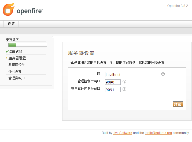Click the 安装进度 progress bar
This screenshot has width=192, height=142.
coord(28,45)
